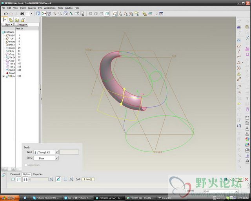Click Model Tree scroll right arrow
This screenshot has height=201, width=251.
click(13, 169)
